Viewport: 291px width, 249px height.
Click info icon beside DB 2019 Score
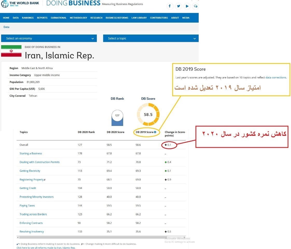point(155,132)
